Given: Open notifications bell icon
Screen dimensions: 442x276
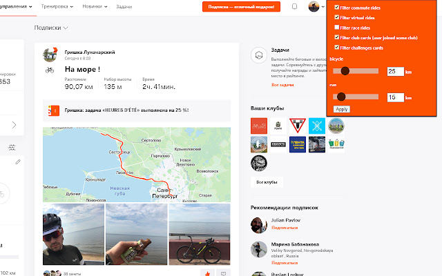Looking at the screenshot, I should [x=294, y=6].
